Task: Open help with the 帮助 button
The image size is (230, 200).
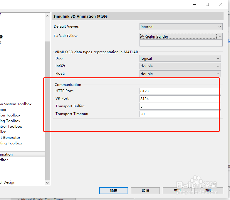Action: (x=209, y=191)
